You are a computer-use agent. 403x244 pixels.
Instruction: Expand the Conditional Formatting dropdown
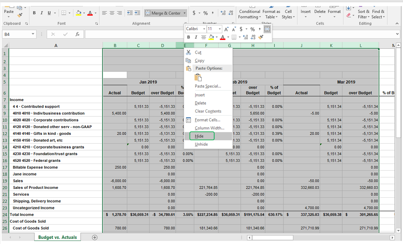coord(249,14)
